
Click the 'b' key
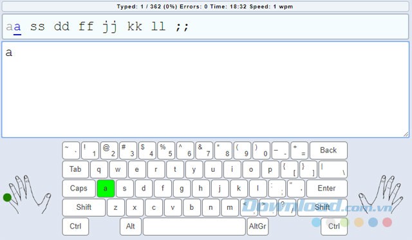point(192,207)
